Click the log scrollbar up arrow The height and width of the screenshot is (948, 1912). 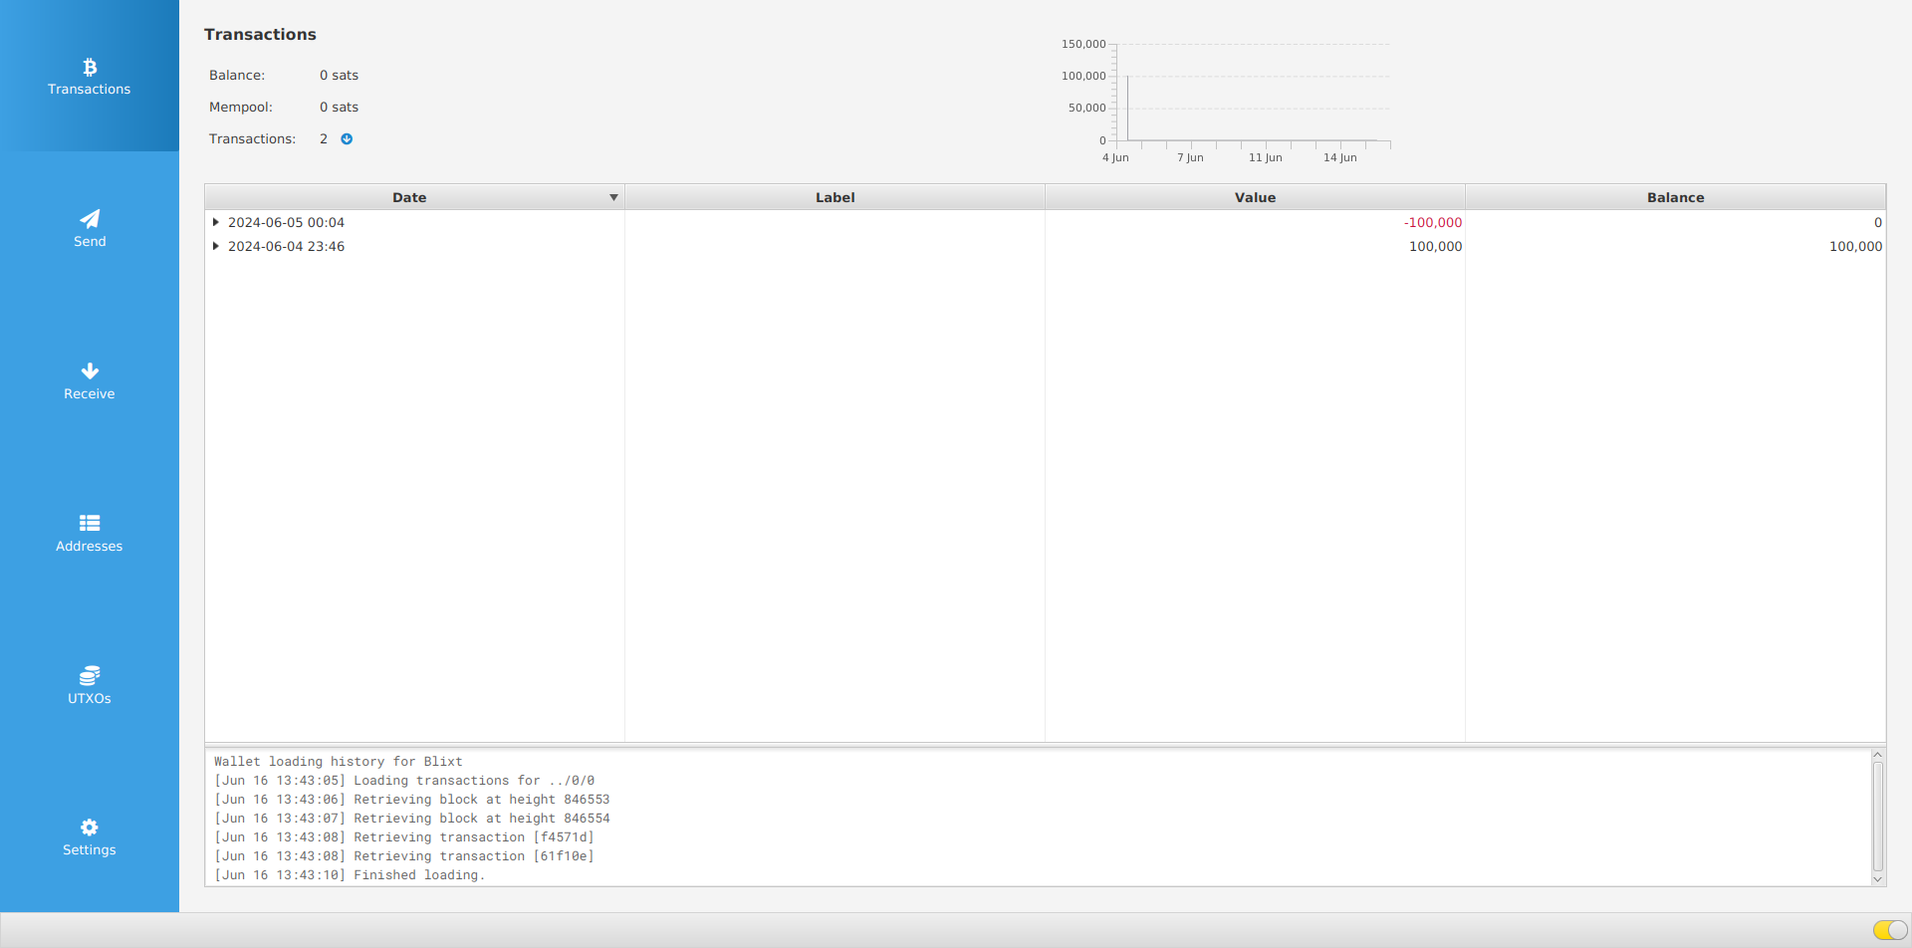[x=1877, y=756]
